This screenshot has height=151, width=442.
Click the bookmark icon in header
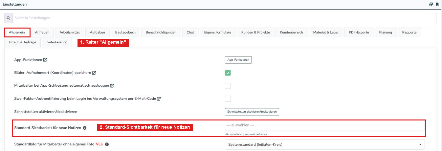(x=437, y=4)
